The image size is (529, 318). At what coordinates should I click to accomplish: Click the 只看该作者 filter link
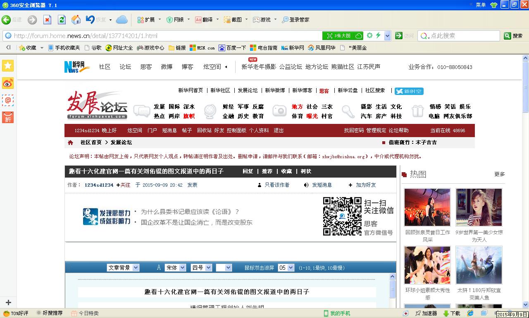[x=277, y=185]
